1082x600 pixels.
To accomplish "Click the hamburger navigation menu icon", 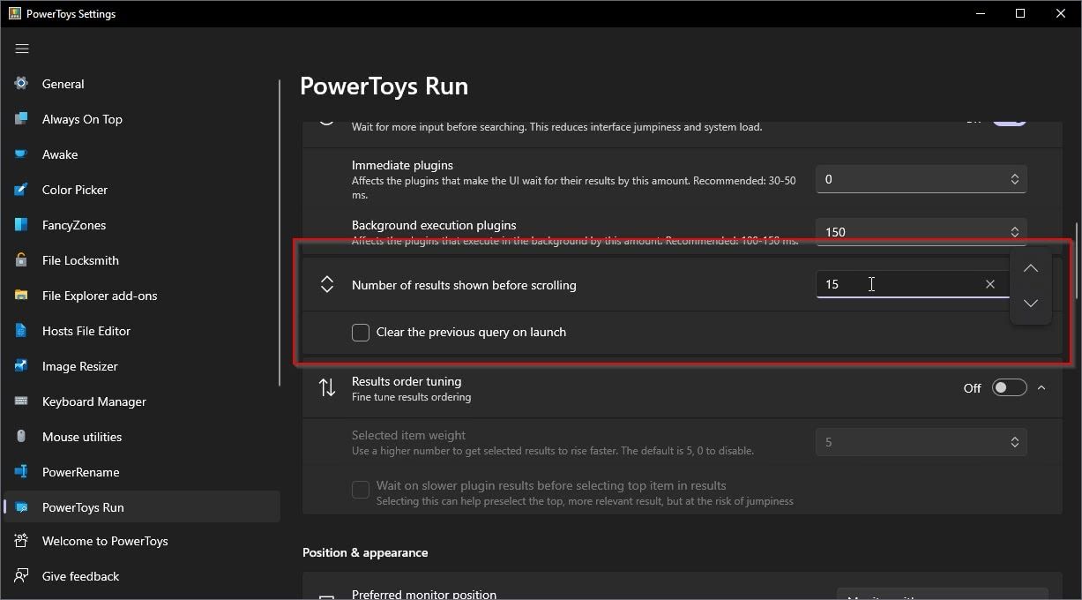I will (x=22, y=49).
